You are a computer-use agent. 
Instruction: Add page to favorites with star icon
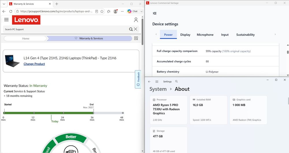[102, 12]
